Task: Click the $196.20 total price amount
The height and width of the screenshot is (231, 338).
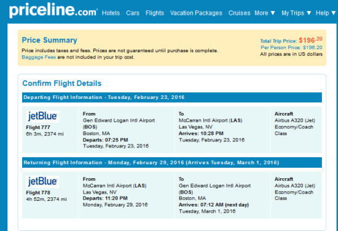Action: click(x=310, y=40)
